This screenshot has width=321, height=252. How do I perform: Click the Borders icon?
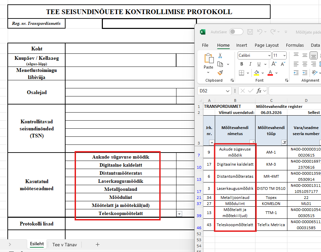click(x=241, y=73)
